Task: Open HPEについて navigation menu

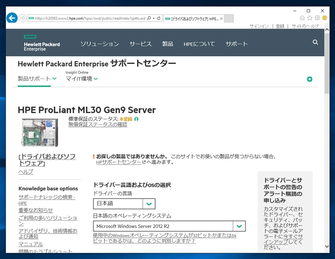Action: click(199, 44)
